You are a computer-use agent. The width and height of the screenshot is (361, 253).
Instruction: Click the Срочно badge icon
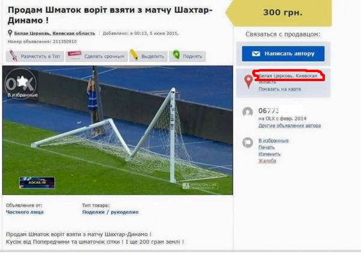(x=75, y=55)
